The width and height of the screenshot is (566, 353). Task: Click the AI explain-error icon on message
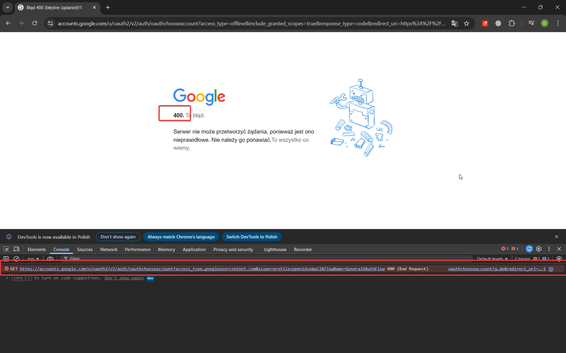point(551,269)
